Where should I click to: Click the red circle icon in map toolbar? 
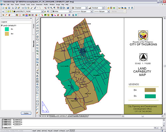[x=20, y=15]
